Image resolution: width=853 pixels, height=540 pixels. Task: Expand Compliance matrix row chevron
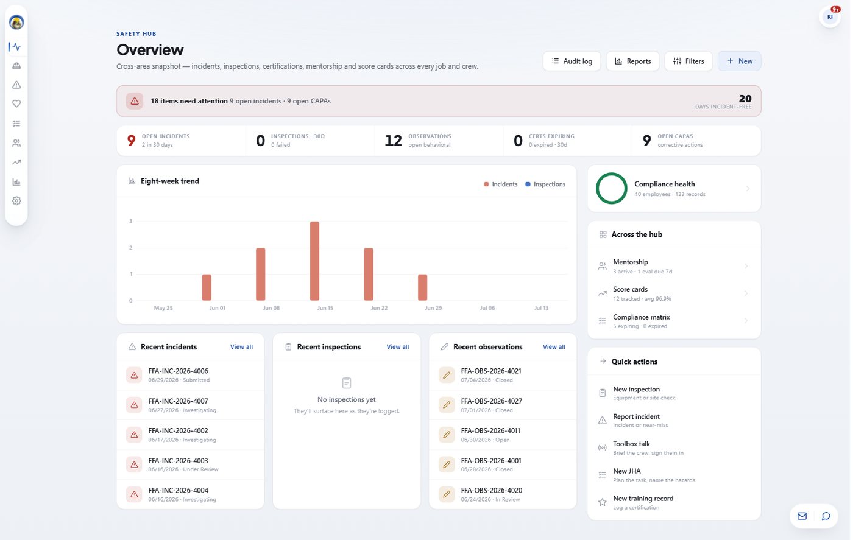coord(746,321)
